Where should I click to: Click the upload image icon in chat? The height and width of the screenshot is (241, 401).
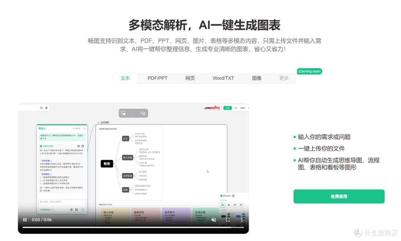click(76, 209)
